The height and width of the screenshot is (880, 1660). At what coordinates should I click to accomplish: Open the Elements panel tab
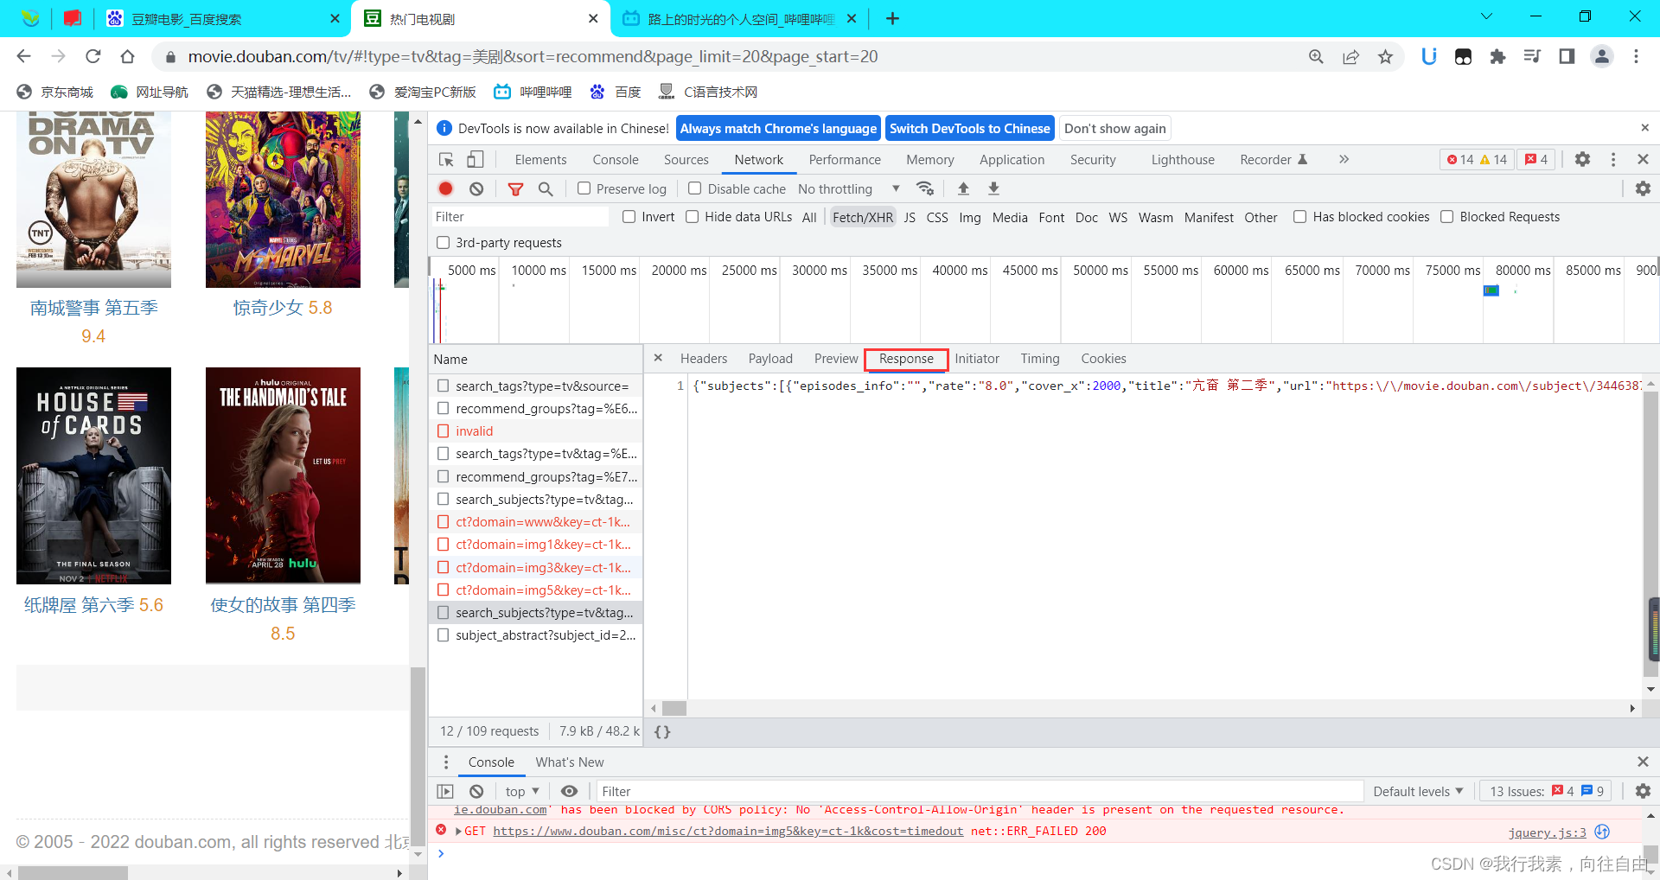540,160
